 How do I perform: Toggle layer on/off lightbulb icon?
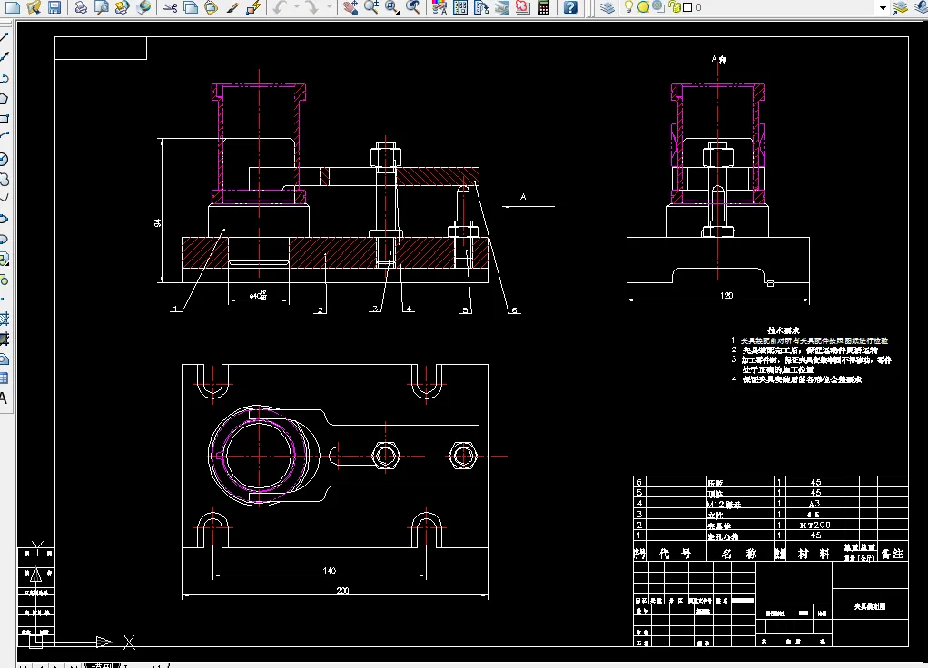628,8
